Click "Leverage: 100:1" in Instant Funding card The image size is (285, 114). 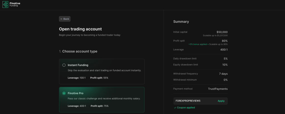click(x=77, y=78)
